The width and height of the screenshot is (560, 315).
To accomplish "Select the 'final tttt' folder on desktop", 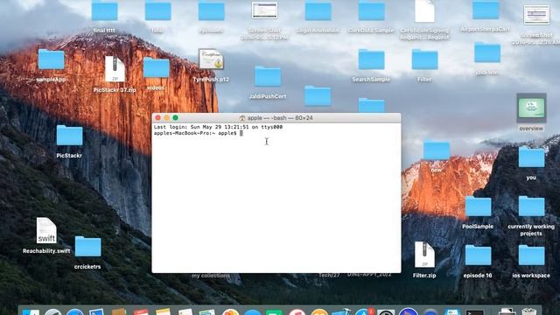I will 104,11.
